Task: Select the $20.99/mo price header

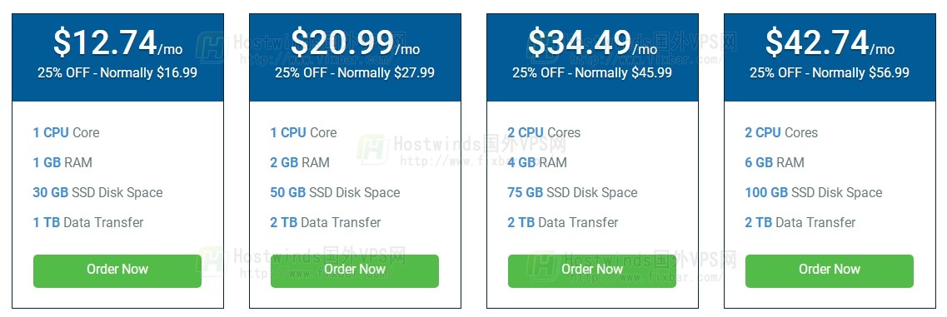Action: tap(355, 42)
